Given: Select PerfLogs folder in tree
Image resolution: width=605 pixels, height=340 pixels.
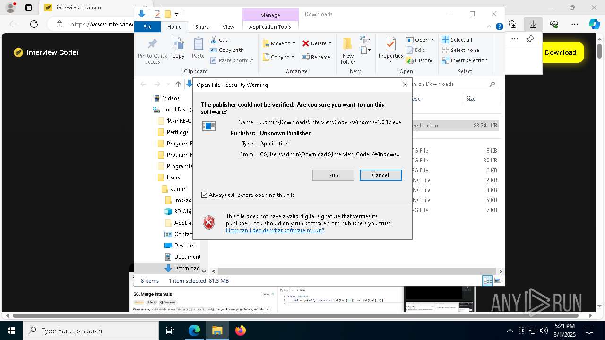Looking at the screenshot, I should click(x=173, y=132).
